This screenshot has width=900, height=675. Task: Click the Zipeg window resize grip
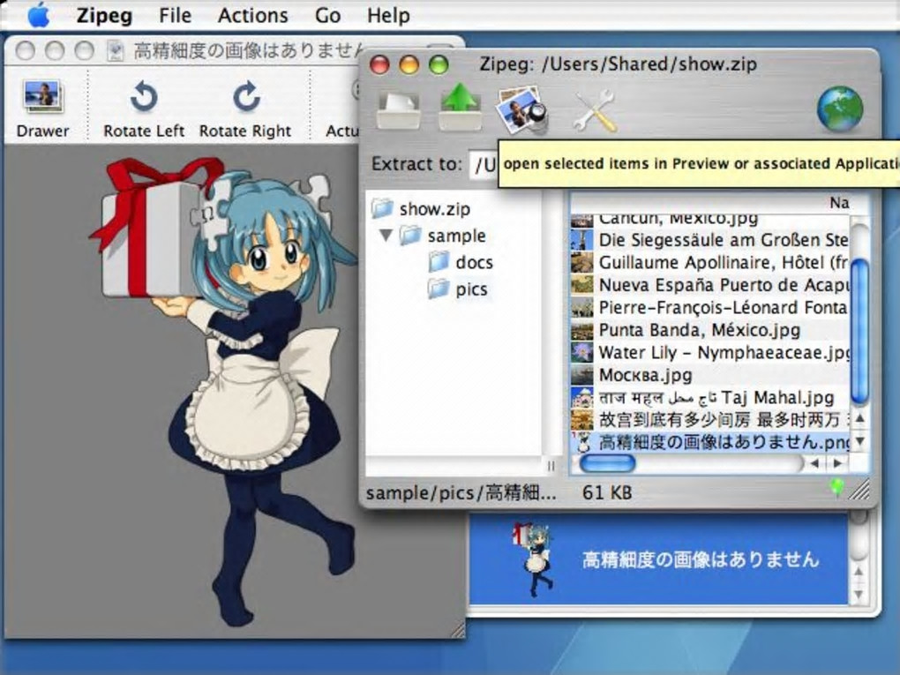(x=859, y=491)
